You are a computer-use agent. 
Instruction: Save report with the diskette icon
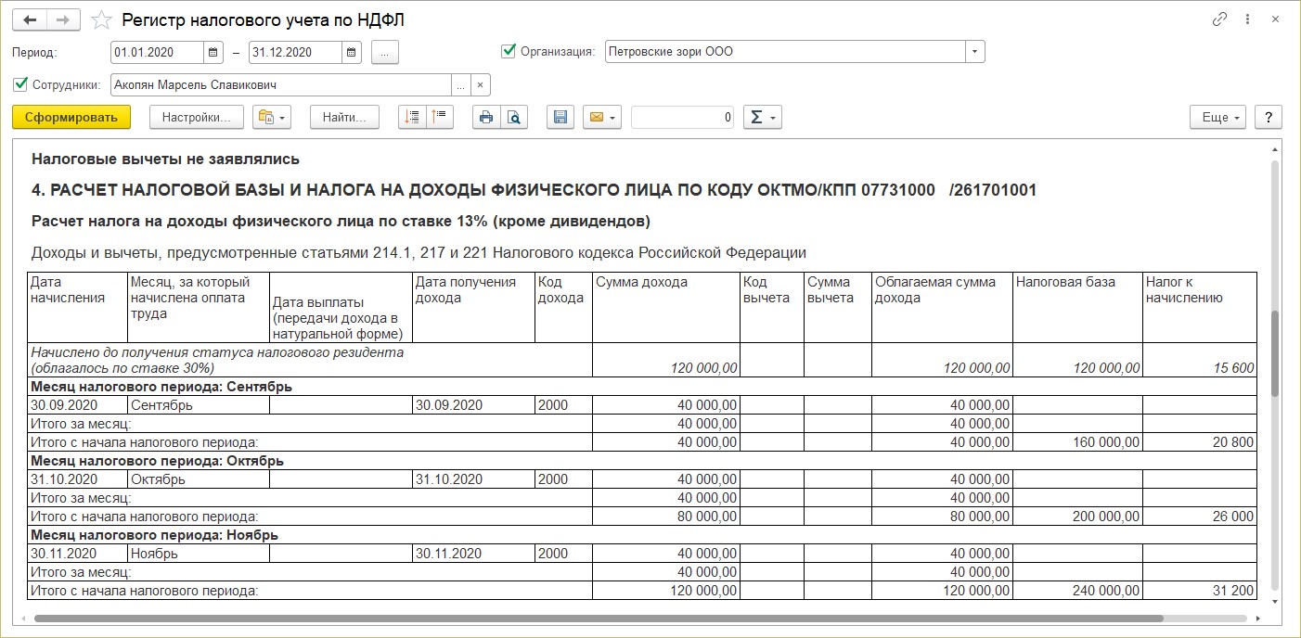[x=560, y=117]
